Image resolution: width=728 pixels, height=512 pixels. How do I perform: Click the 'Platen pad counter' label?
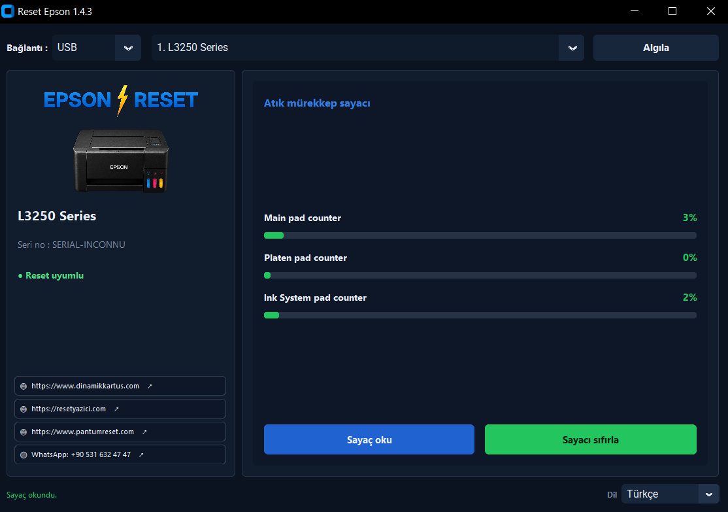click(x=305, y=258)
